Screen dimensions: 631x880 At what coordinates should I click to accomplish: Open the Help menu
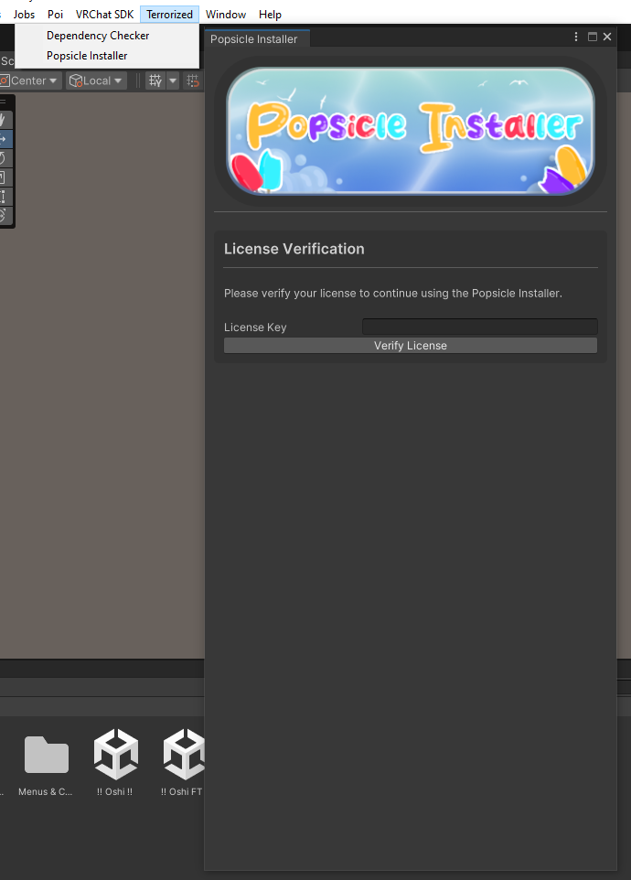point(270,14)
